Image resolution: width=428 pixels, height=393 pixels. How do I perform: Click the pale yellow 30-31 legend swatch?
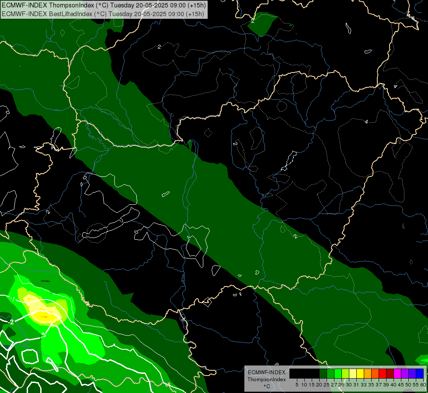(x=353, y=374)
